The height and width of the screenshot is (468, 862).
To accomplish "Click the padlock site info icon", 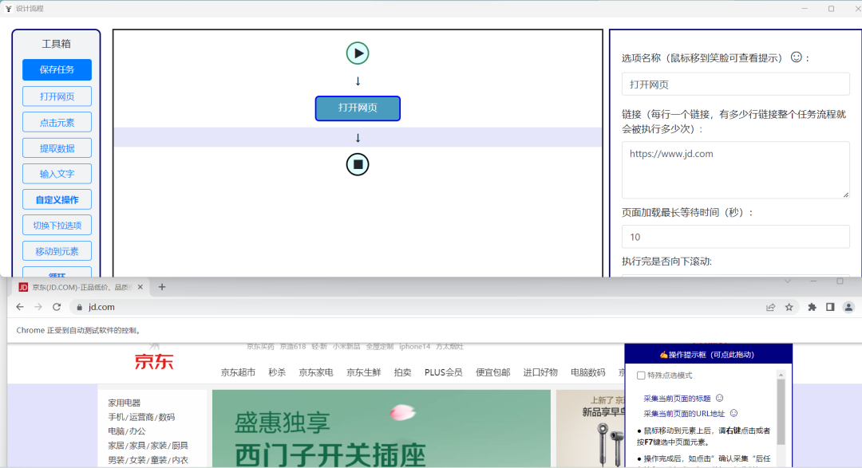I will (x=80, y=307).
